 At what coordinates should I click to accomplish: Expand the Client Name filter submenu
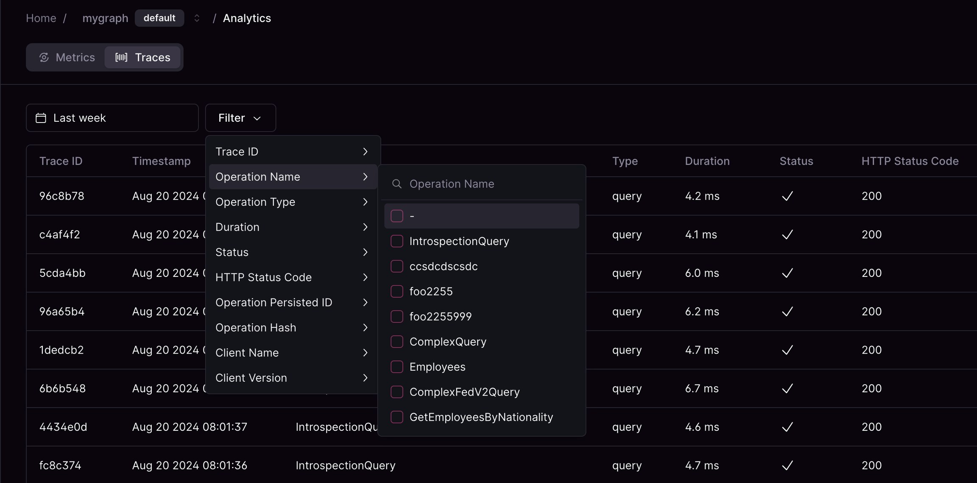pos(292,352)
